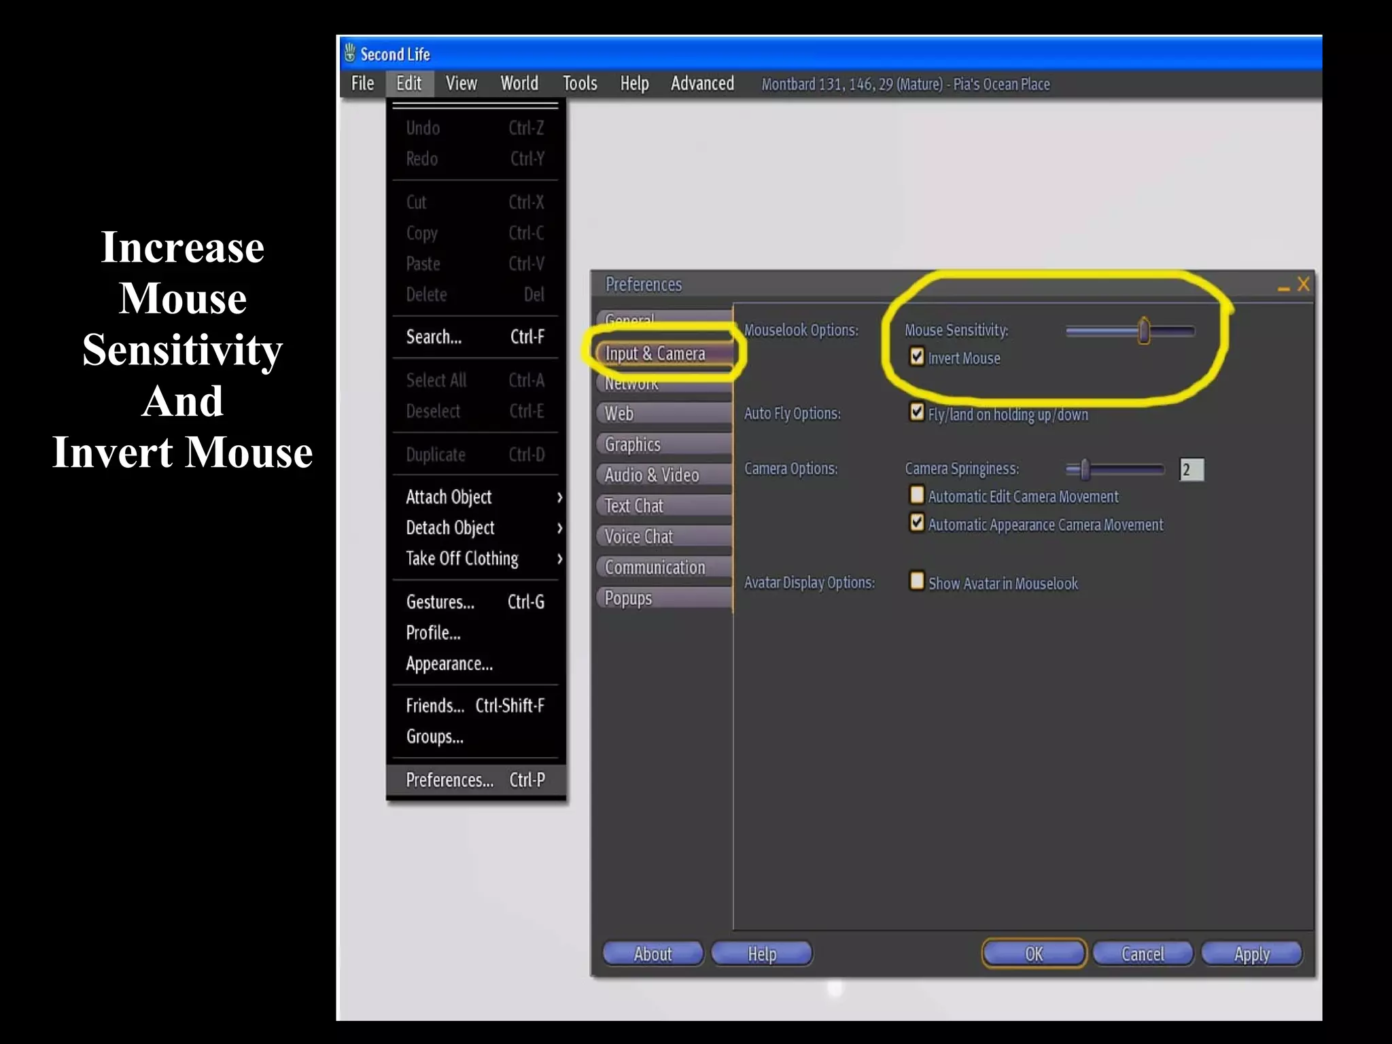Select the Communication tab

coord(664,567)
